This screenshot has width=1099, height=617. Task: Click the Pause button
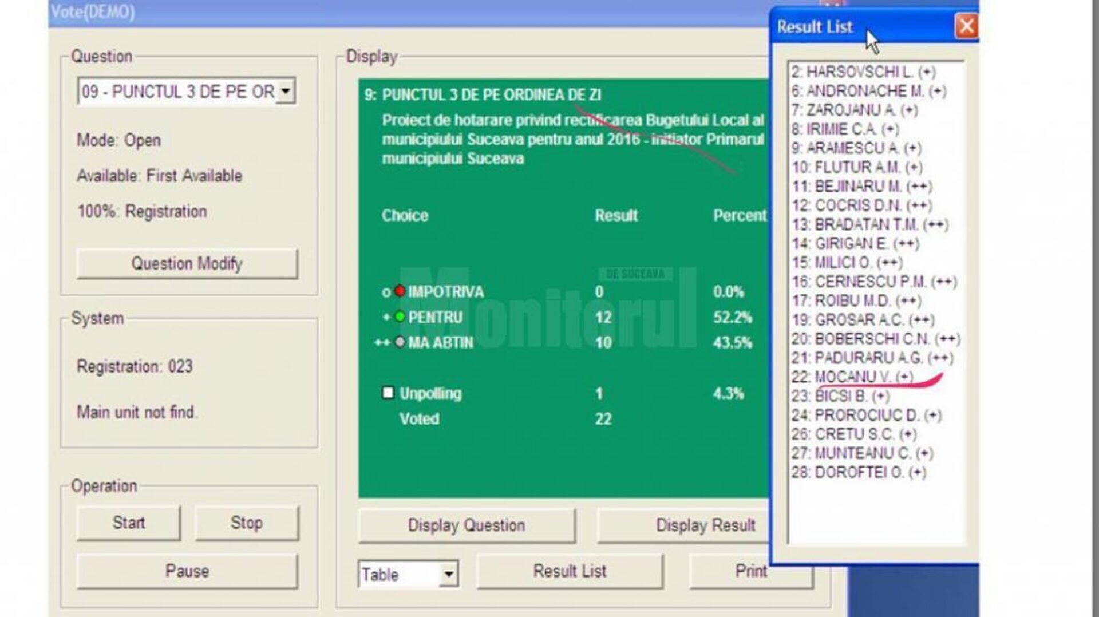coord(187,571)
